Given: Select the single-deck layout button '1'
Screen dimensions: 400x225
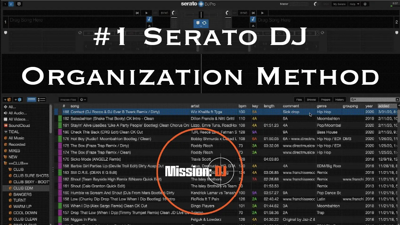Looking at the screenshot, I should pos(5,4).
